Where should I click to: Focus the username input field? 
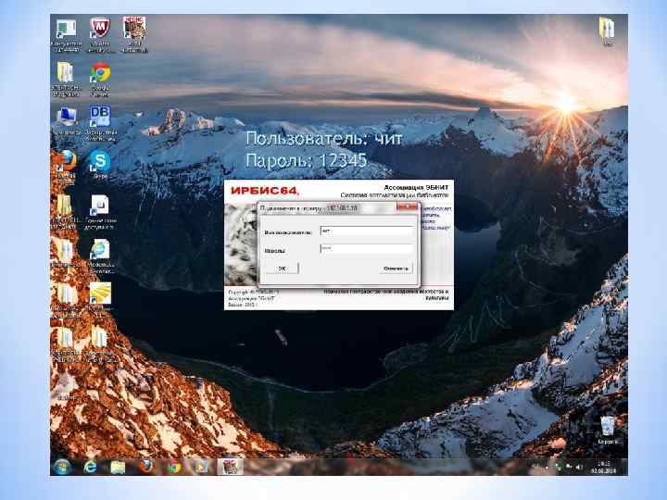point(366,231)
